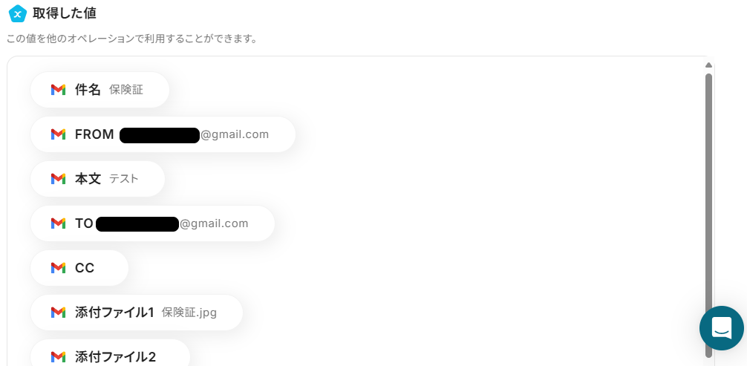Click the Gmail icon beside 添付ファイル2
The width and height of the screenshot is (747, 366).
click(58, 356)
